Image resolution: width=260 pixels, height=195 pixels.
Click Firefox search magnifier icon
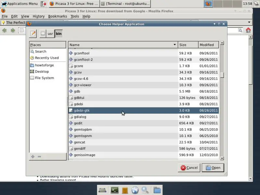(x=240, y=30)
